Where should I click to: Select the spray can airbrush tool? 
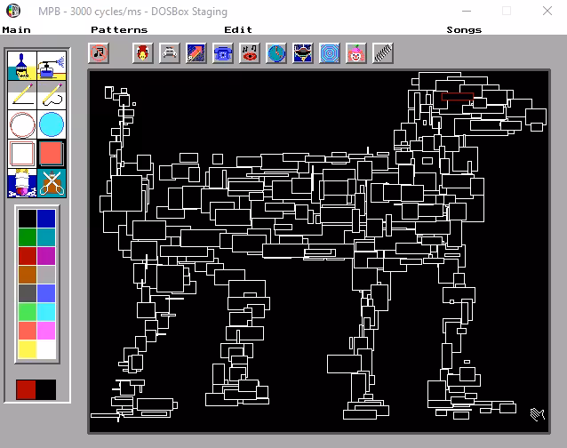click(52, 66)
